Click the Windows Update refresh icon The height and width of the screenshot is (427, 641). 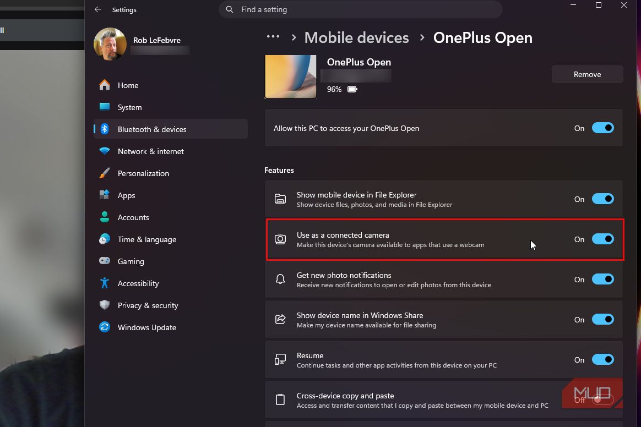[105, 327]
